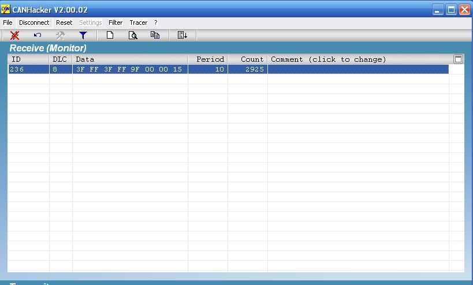Click Disconnect in the menu bar
473x285 pixels.
(34, 22)
